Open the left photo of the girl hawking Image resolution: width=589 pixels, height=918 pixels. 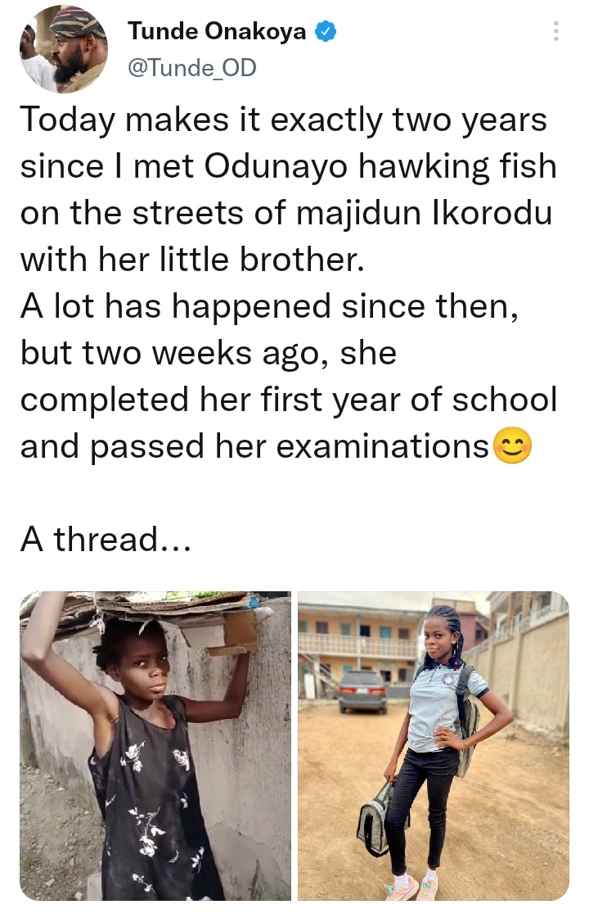(x=155, y=745)
